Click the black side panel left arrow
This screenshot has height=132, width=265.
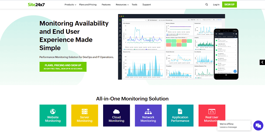[x=262, y=62]
